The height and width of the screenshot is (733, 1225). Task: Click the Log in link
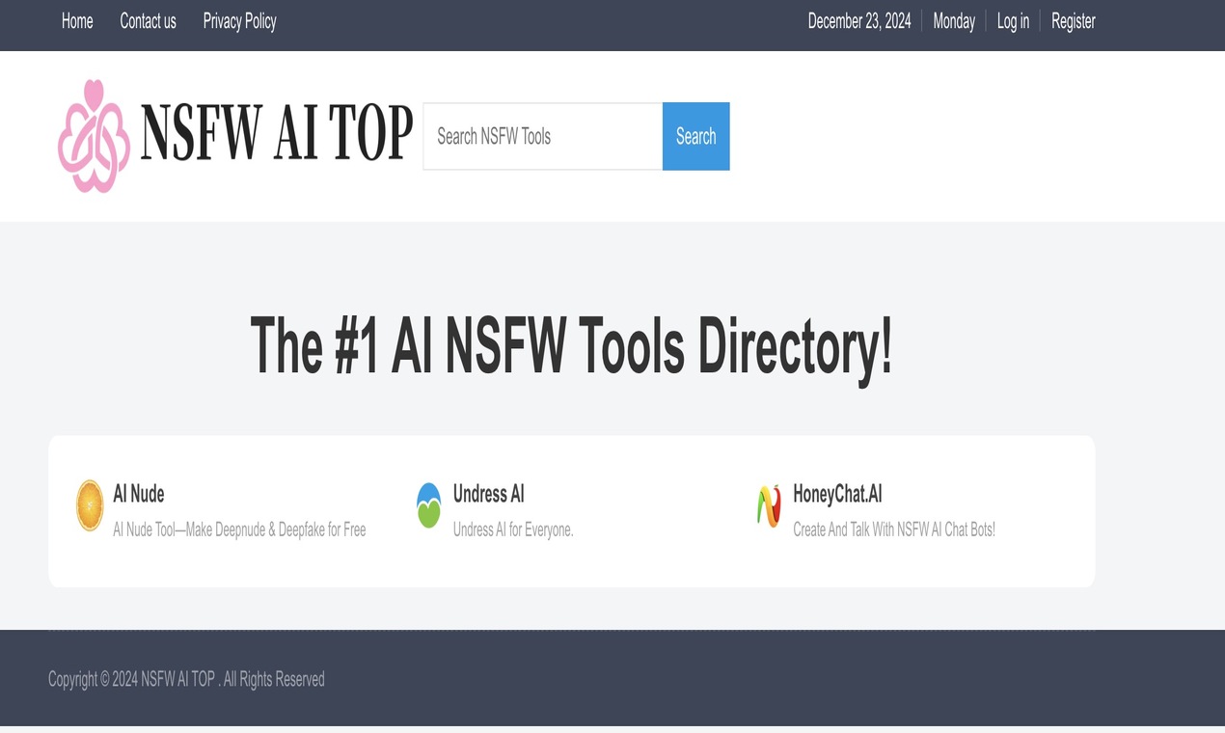click(x=1013, y=21)
